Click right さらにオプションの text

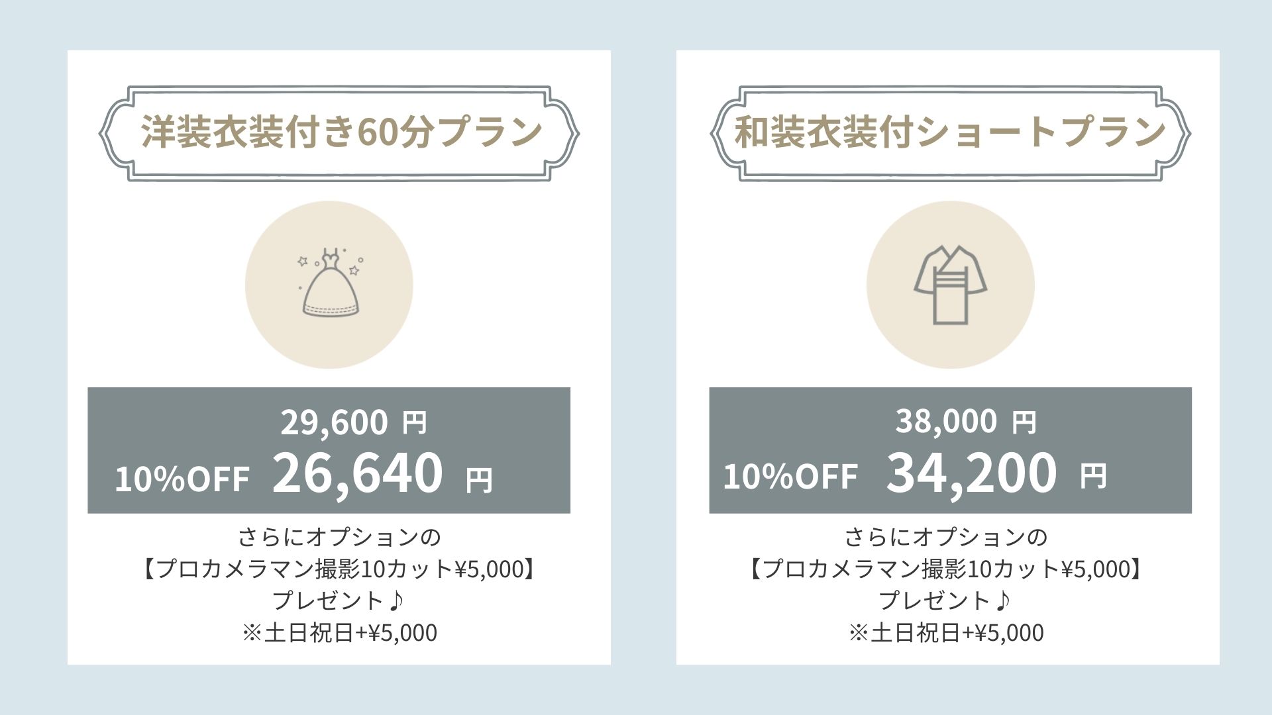tap(946, 537)
